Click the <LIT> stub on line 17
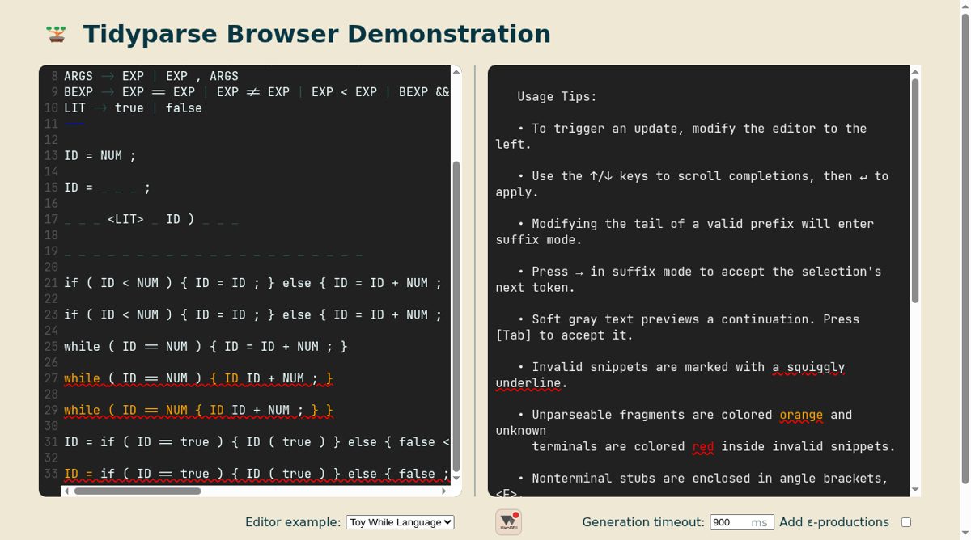Screen dimensions: 971x540 [x=125, y=219]
